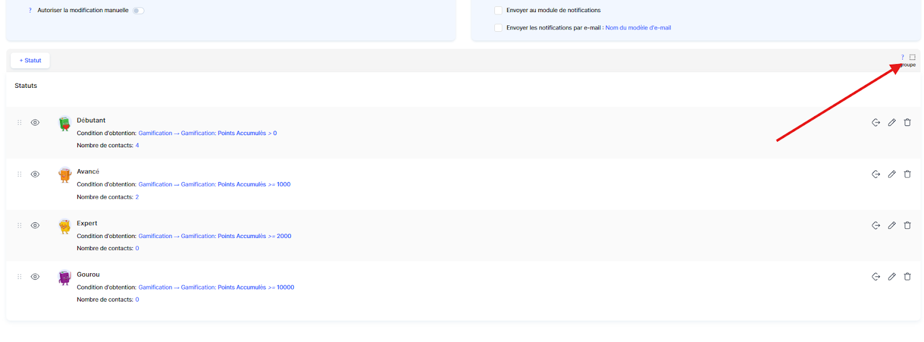The image size is (924, 342).
Task: Click move arrow icon for Avancé
Action: 876,174
